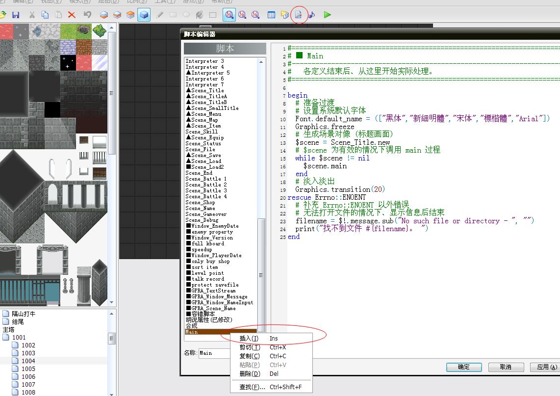This screenshot has width=560, height=396.
Task: Cancel the script editor with 取消
Action: 506,367
